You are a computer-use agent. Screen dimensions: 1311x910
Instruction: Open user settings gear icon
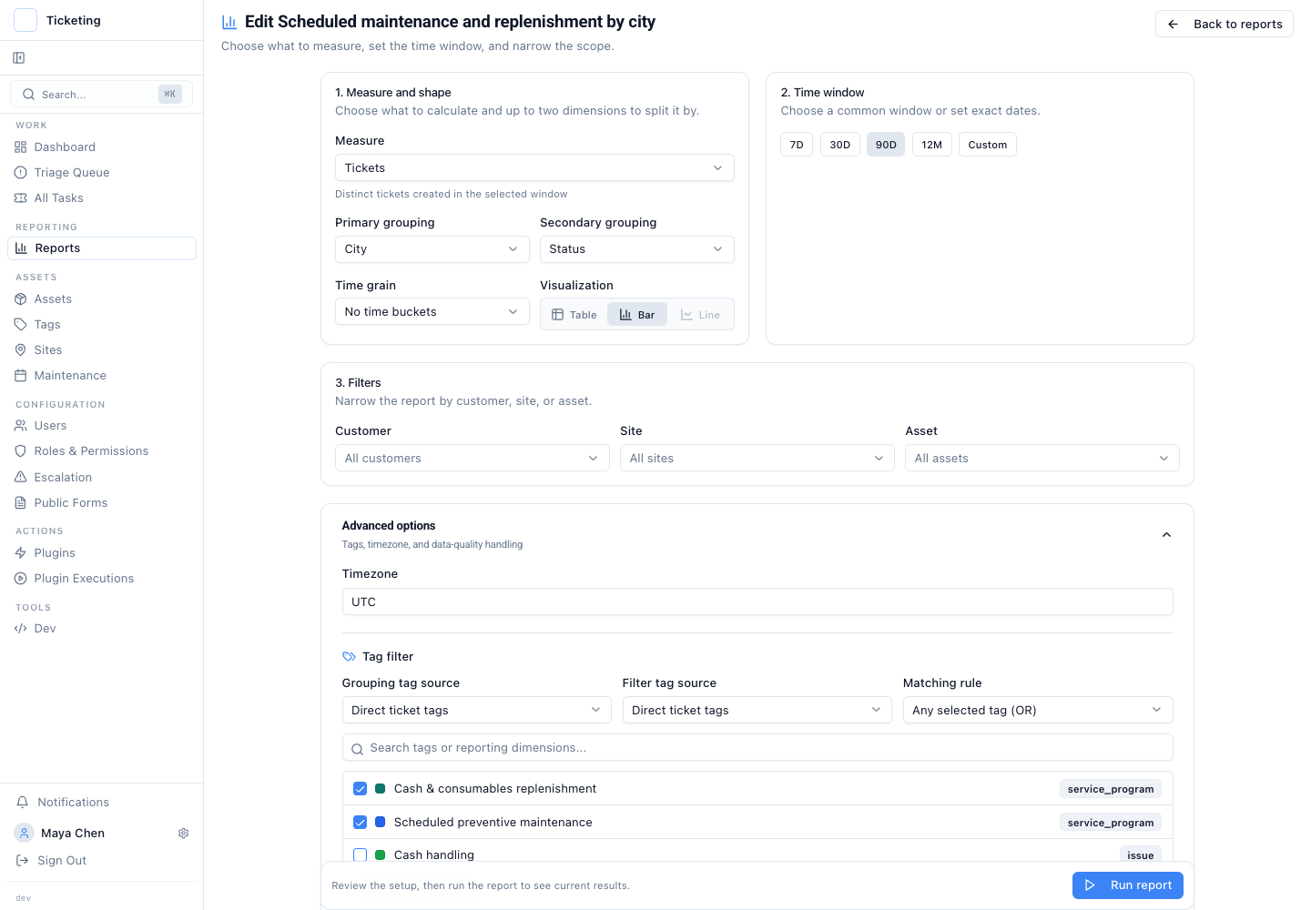point(184,834)
